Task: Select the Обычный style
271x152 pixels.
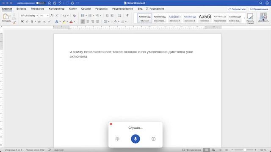Action: (144, 18)
